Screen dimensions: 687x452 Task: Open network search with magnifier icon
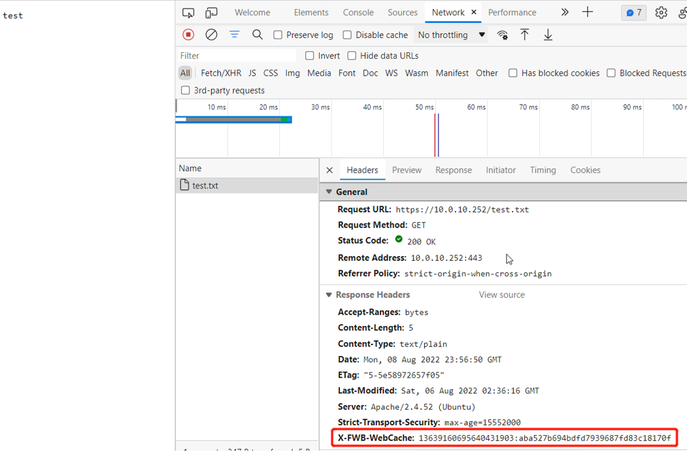point(258,35)
